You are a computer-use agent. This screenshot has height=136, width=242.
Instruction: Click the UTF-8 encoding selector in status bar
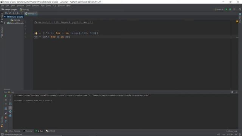point(230,134)
